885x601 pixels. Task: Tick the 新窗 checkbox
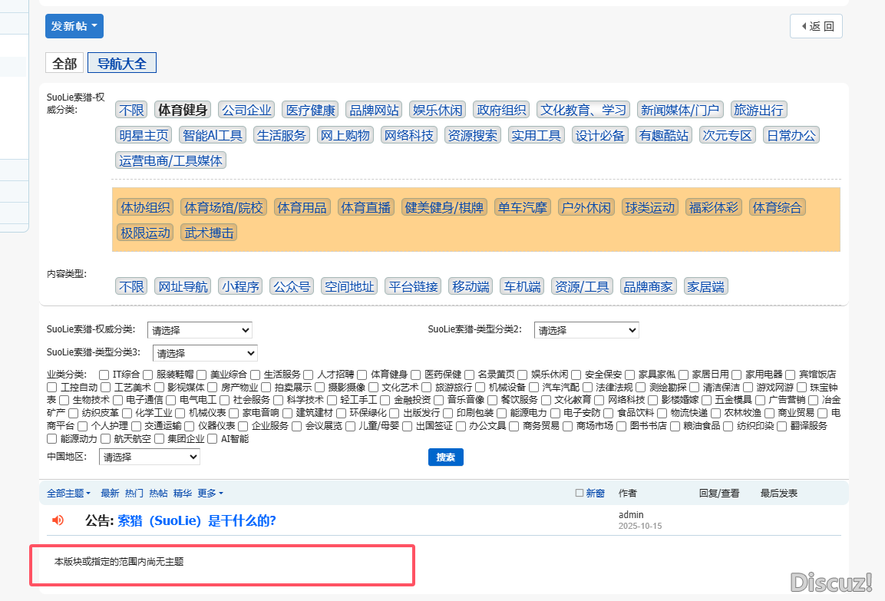tap(580, 493)
